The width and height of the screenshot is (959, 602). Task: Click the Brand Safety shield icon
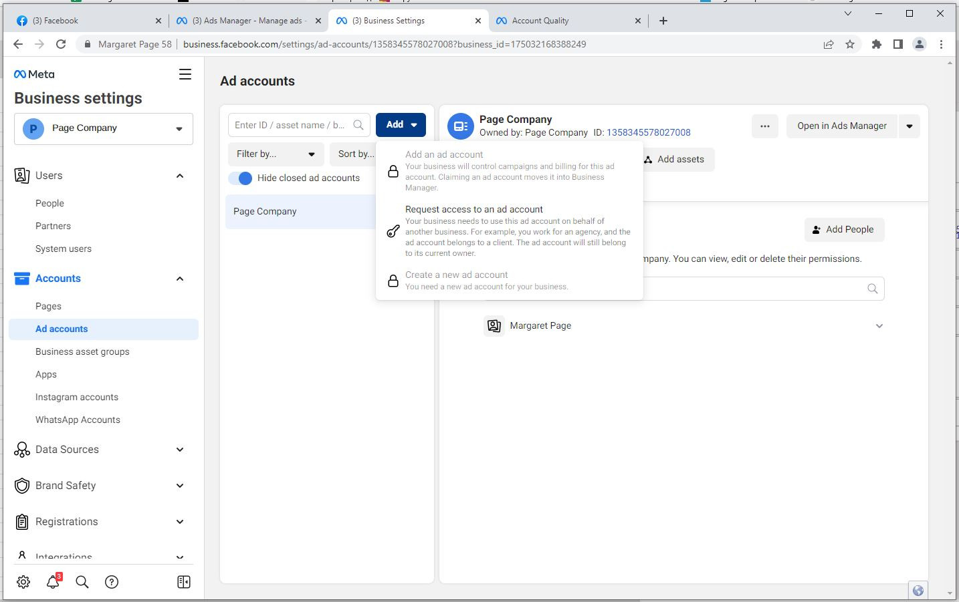pyautogui.click(x=21, y=486)
